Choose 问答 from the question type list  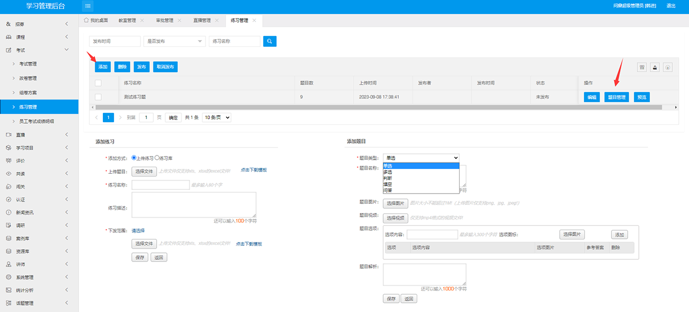(421, 190)
